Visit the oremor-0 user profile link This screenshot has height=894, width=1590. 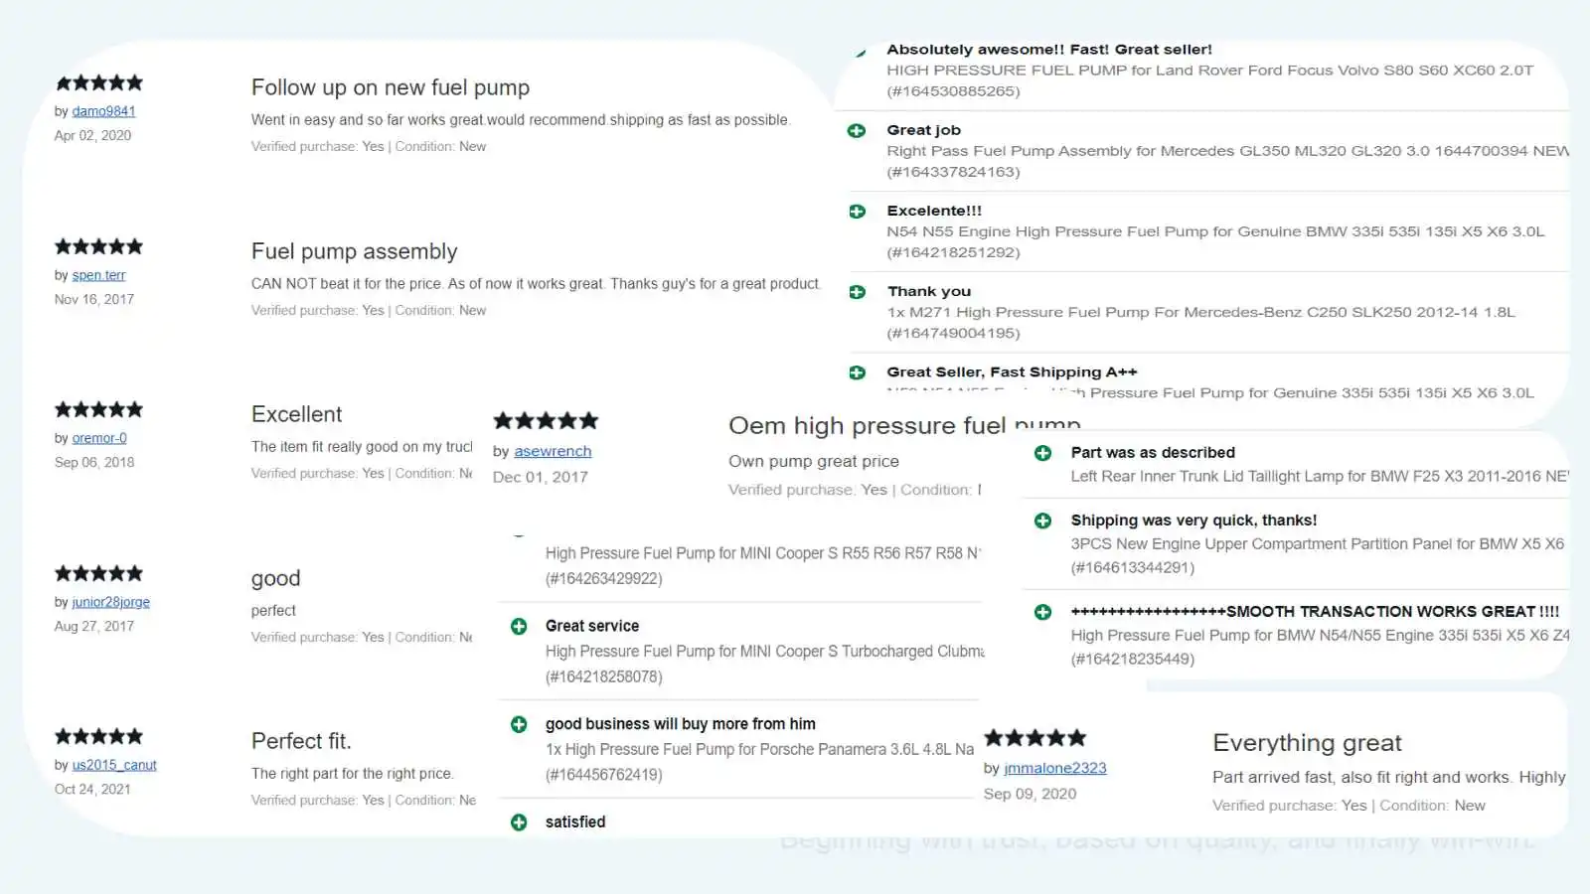pyautogui.click(x=99, y=438)
